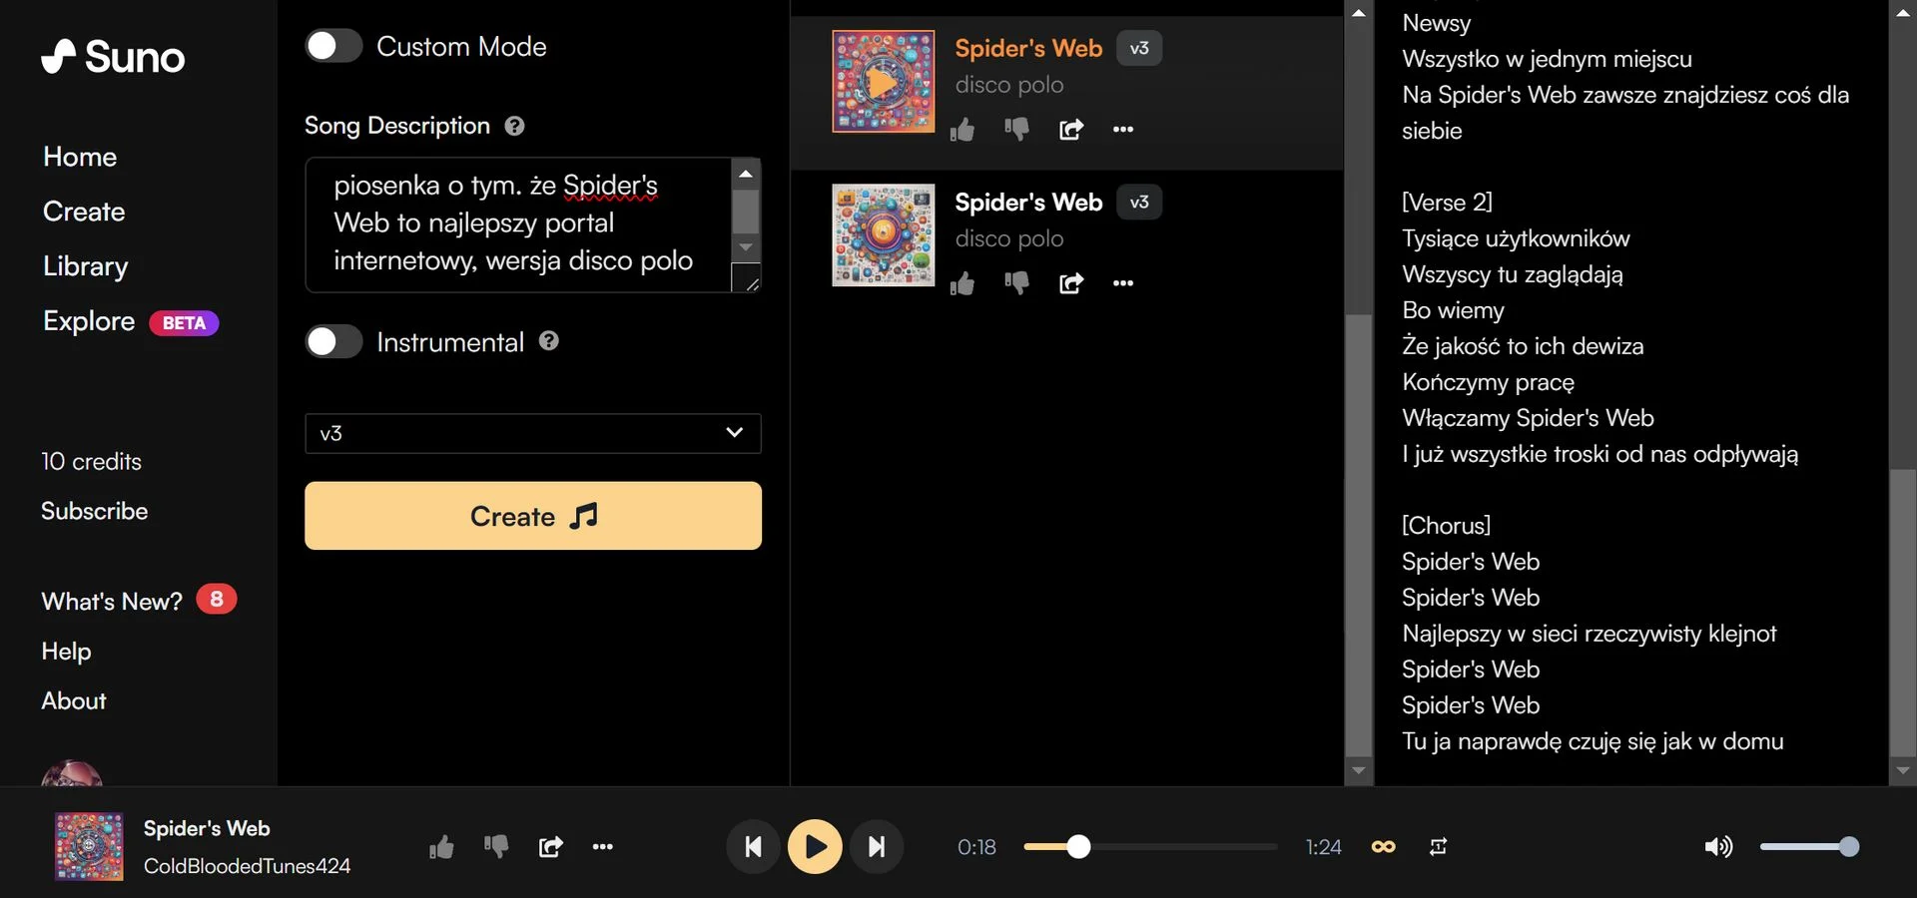Viewport: 1917px width, 898px height.
Task: Skip to next track
Action: point(877,847)
